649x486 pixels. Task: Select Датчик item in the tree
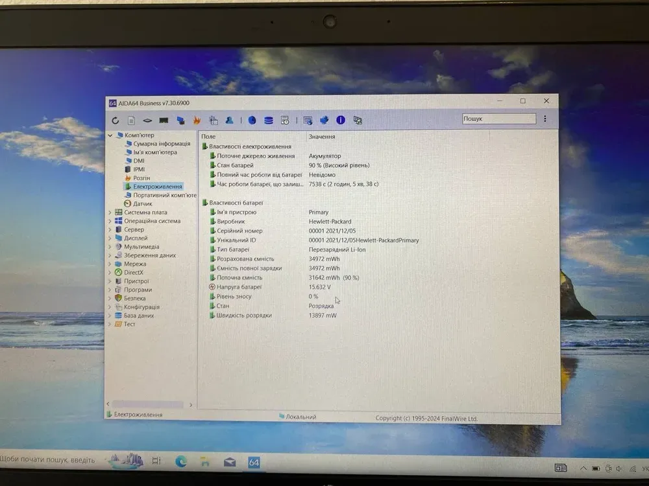click(x=143, y=203)
